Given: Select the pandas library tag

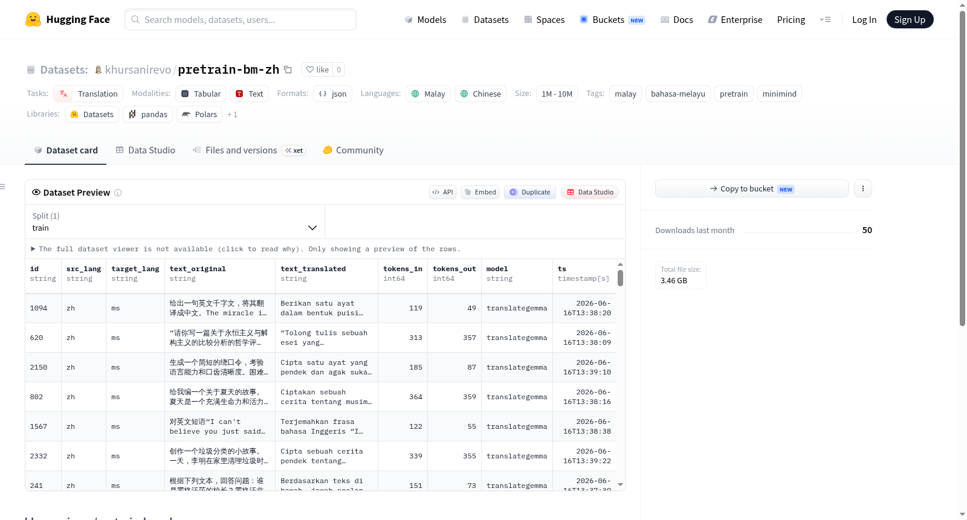Looking at the screenshot, I should click(148, 114).
